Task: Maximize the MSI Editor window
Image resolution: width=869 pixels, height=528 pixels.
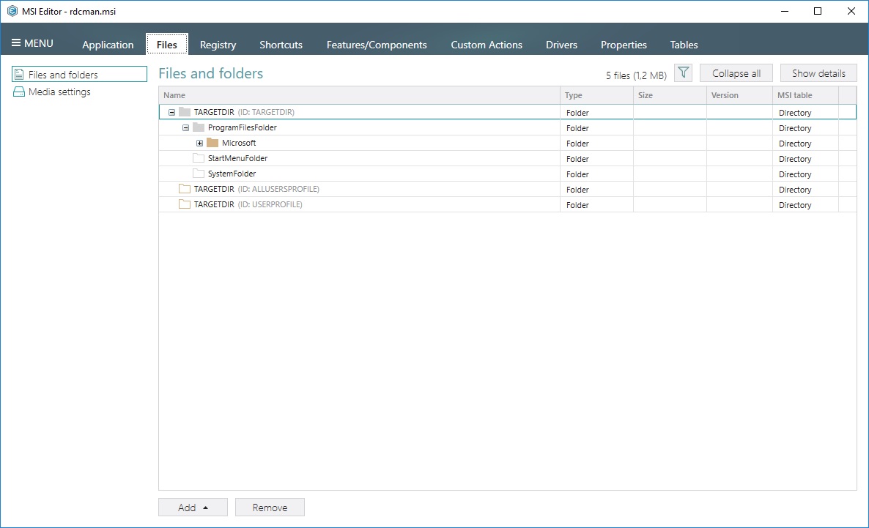Action: point(818,11)
